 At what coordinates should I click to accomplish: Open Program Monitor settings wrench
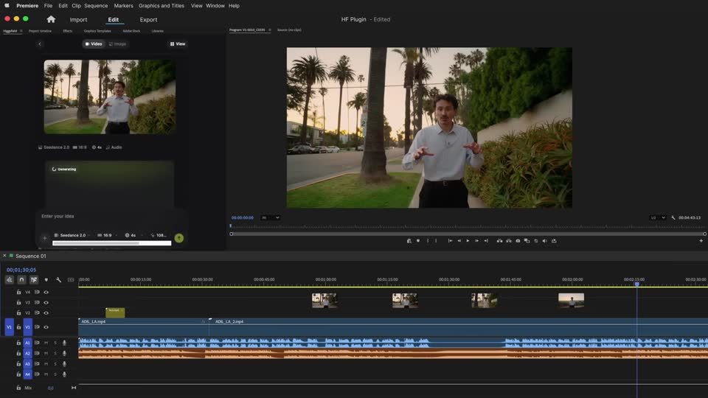click(673, 217)
